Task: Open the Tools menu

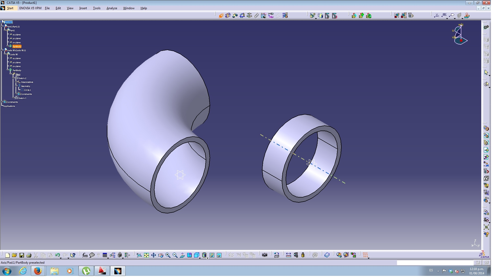Action: coord(97,8)
